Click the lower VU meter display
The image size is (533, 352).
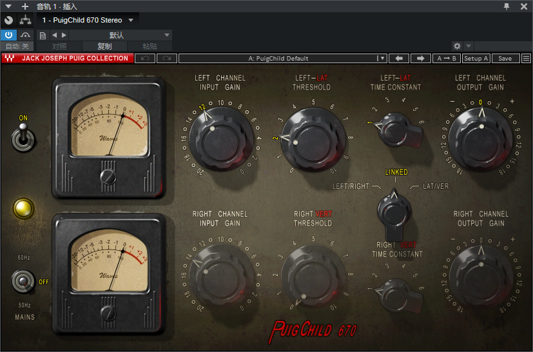point(109,261)
